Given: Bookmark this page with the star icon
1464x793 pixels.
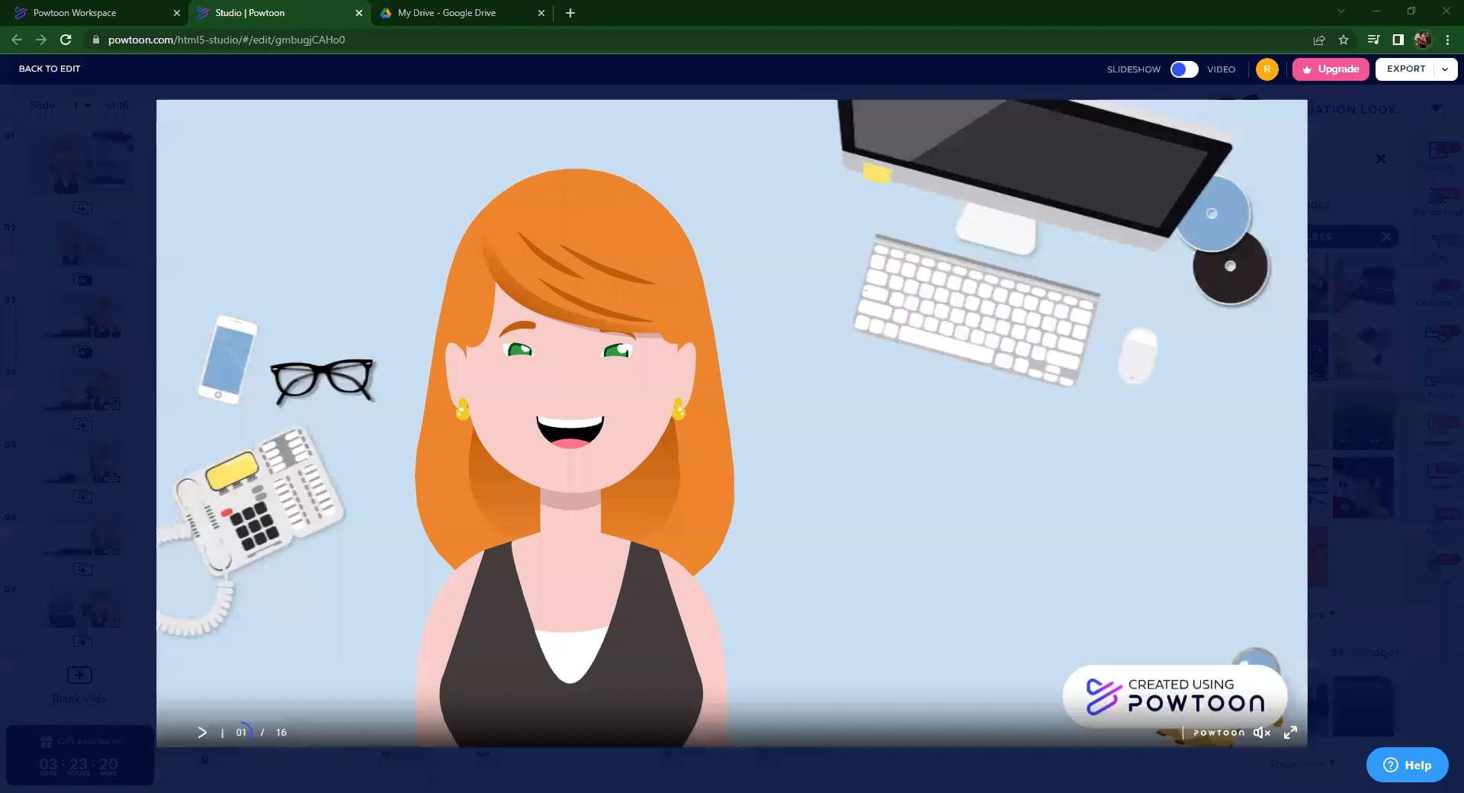Looking at the screenshot, I should point(1344,40).
